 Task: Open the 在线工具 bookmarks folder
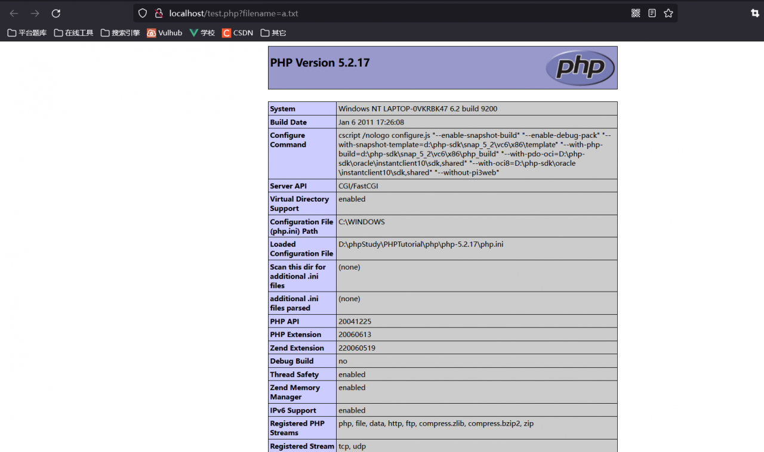point(74,33)
